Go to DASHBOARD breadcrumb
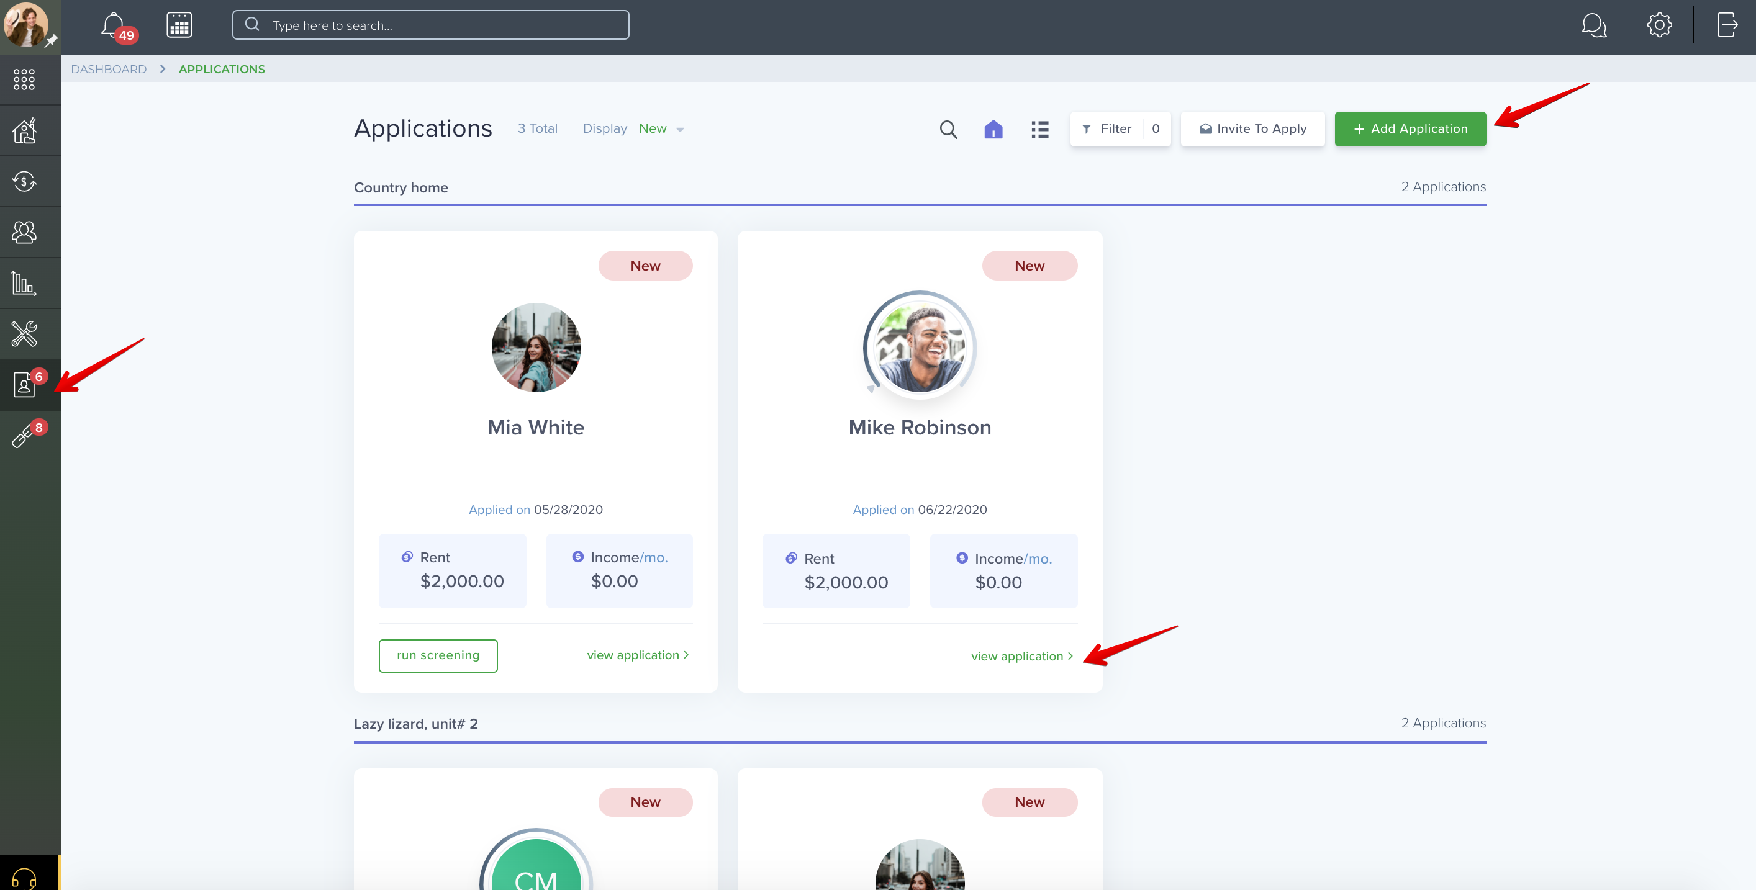 (x=109, y=70)
